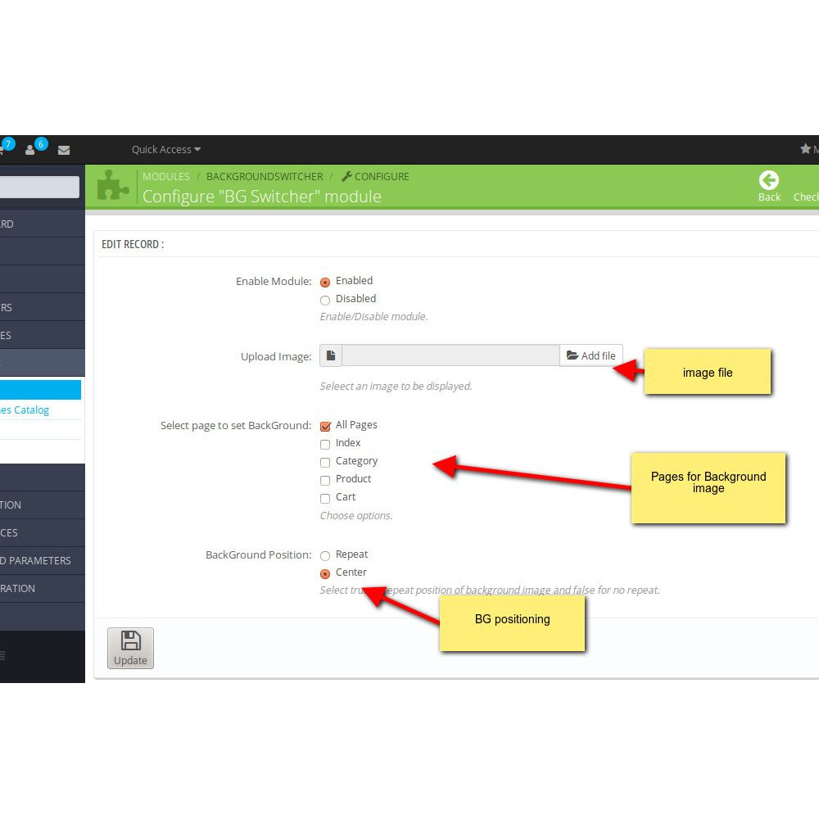Click the wrench icon beside CONFIGURE

(345, 176)
